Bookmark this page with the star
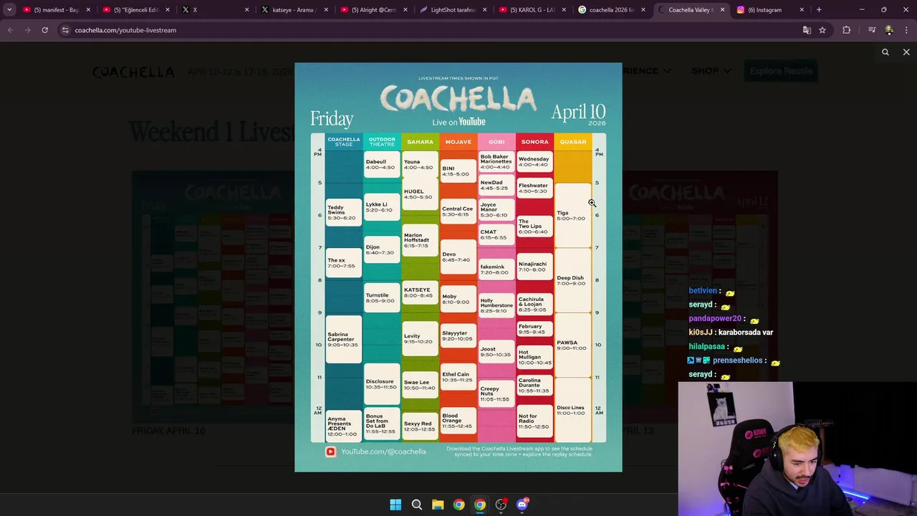The image size is (917, 516). [x=822, y=30]
